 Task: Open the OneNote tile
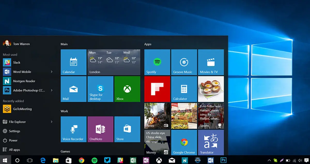coord(100,129)
